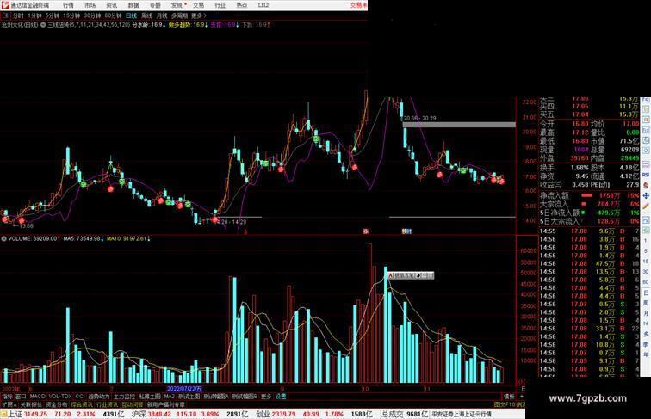Image resolution: width=651 pixels, height=419 pixels.
Task: Open the 市场 menu
Action: pos(90,5)
